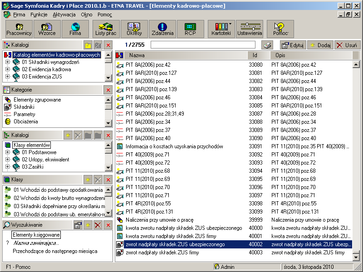
Task: Click the yellow star icon in Wyszukiwanie header
Action: coord(88,225)
